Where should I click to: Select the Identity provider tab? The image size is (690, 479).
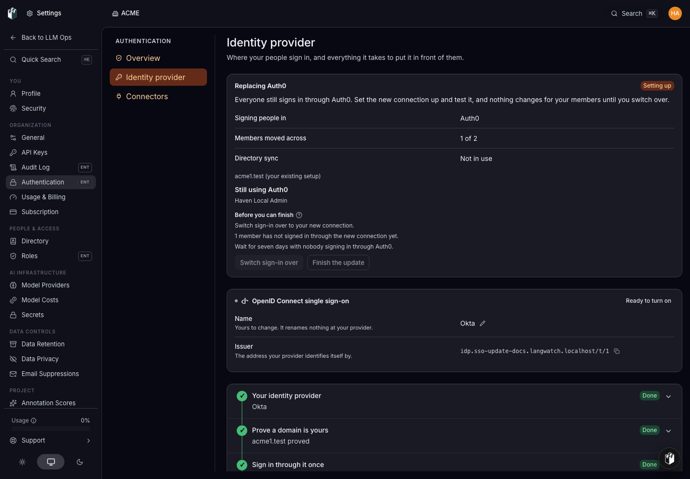click(158, 77)
